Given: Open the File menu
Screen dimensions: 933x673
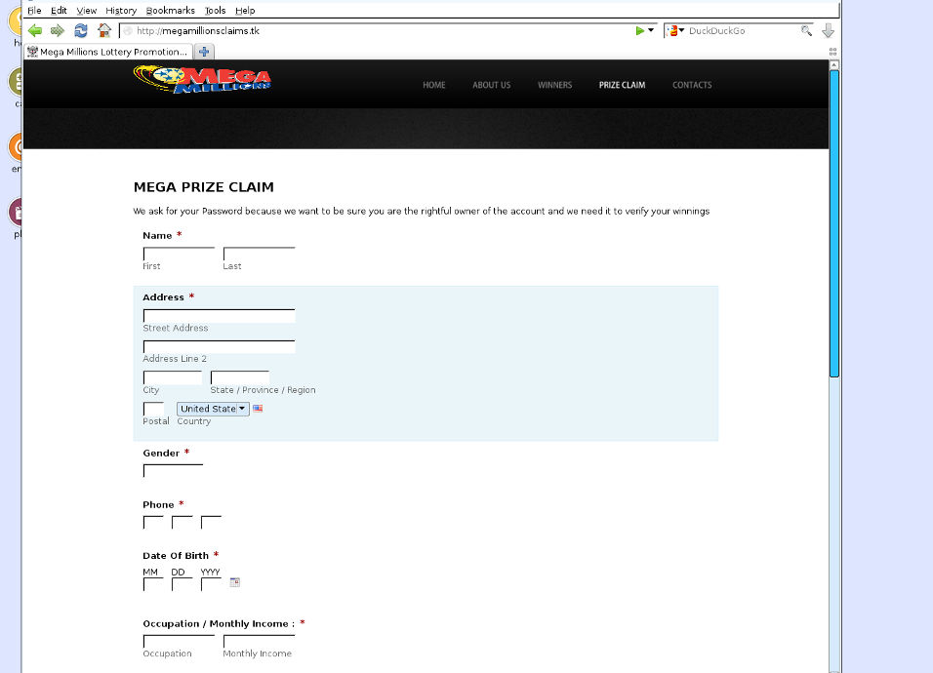Looking at the screenshot, I should 34,10.
